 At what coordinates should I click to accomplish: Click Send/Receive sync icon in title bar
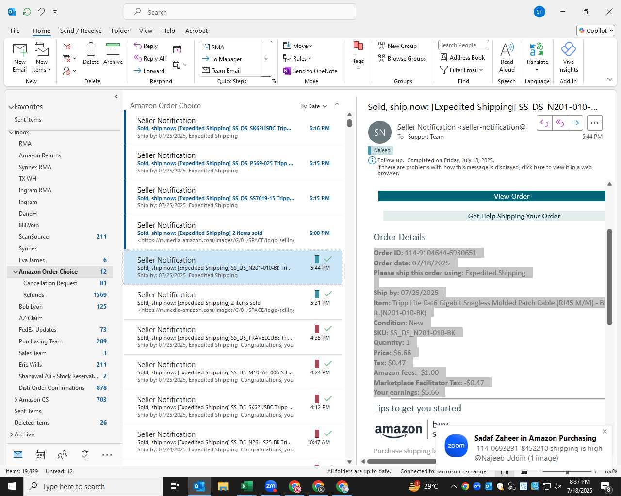click(27, 11)
